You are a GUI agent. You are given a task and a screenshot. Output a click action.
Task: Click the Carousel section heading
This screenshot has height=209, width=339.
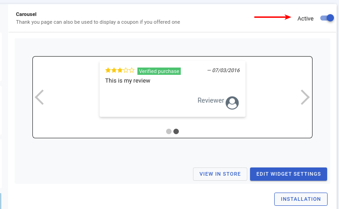[26, 14]
